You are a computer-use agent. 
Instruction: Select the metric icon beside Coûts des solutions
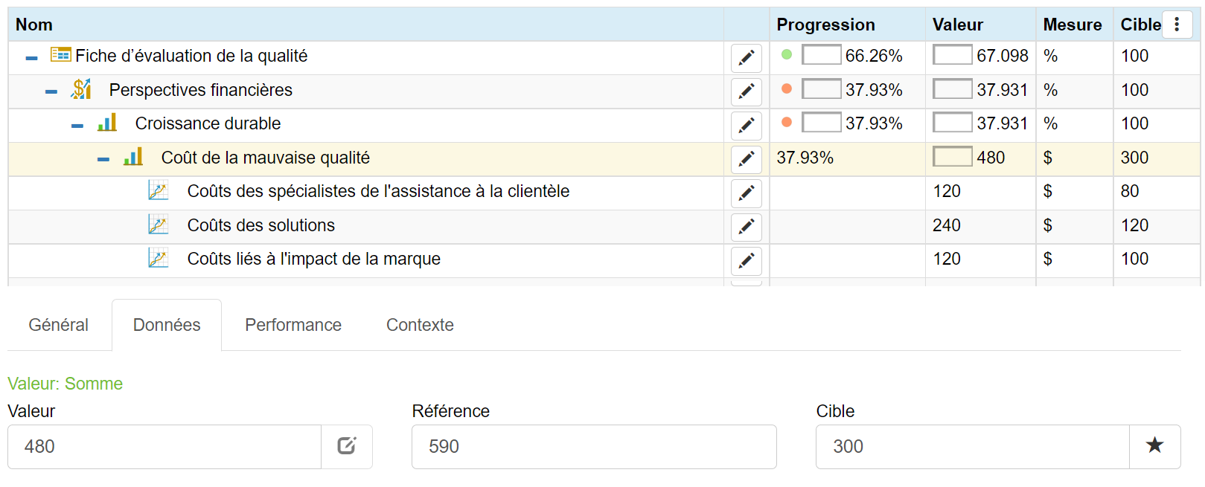coord(158,225)
